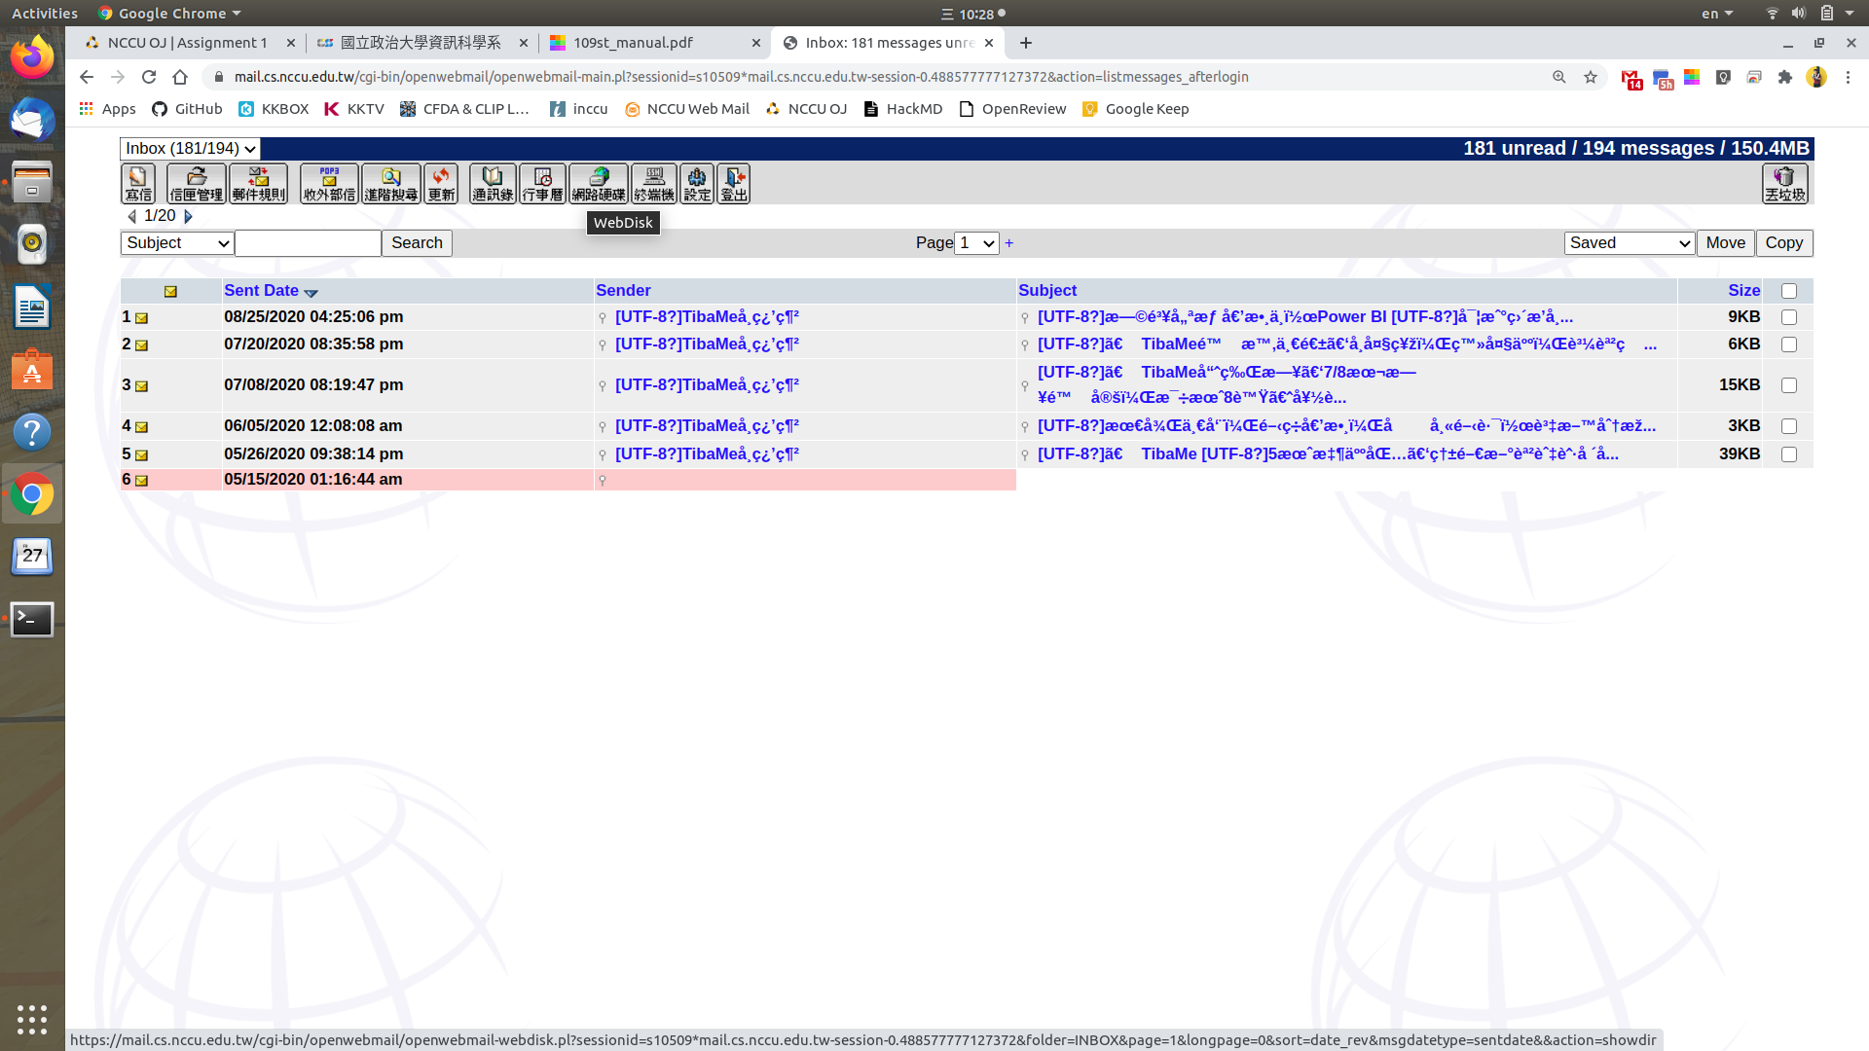This screenshot has width=1869, height=1051.
Task: Open Google Keep bookmark
Action: [x=1136, y=109]
